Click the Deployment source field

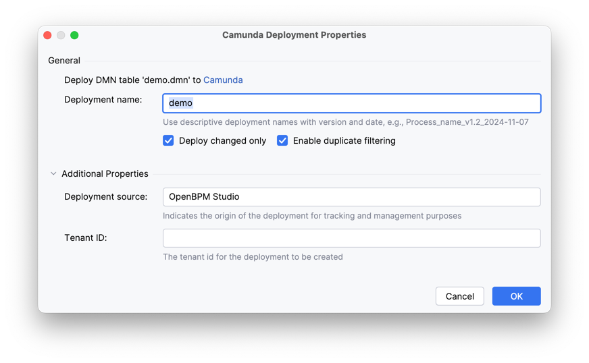pos(352,197)
